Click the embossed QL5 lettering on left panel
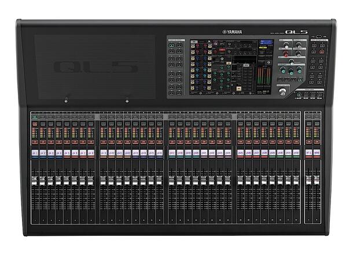This screenshot has width=353, height=260. 95,67
